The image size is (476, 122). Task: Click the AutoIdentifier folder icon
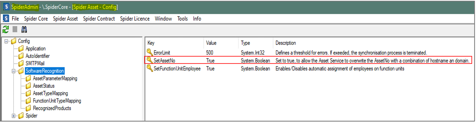[x=21, y=56]
